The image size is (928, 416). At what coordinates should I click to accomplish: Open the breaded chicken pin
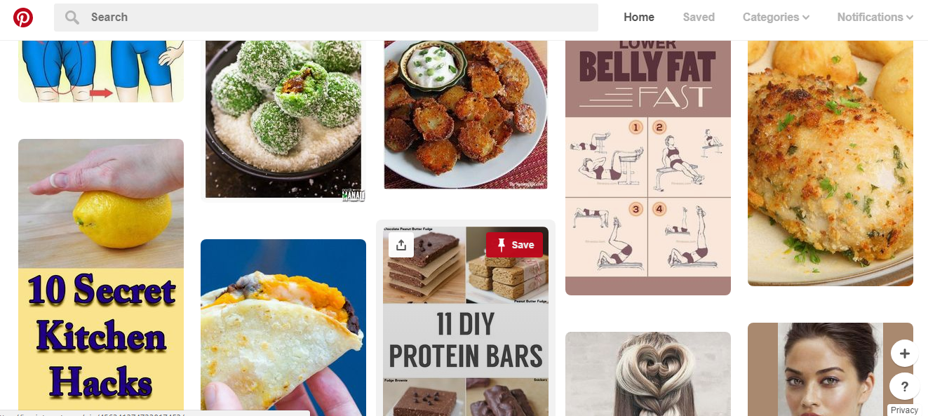tap(831, 163)
